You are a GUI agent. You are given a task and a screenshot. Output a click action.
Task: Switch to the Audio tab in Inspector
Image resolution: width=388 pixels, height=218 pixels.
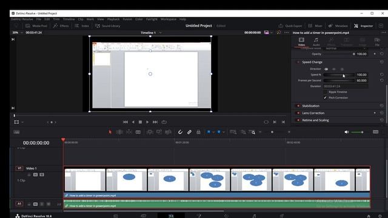tap(316, 42)
